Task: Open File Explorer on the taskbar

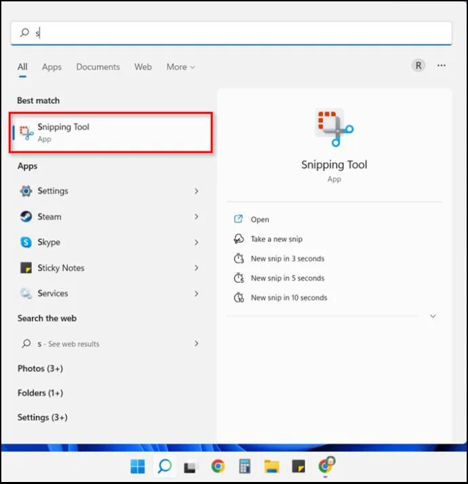Action: pyautogui.click(x=271, y=466)
